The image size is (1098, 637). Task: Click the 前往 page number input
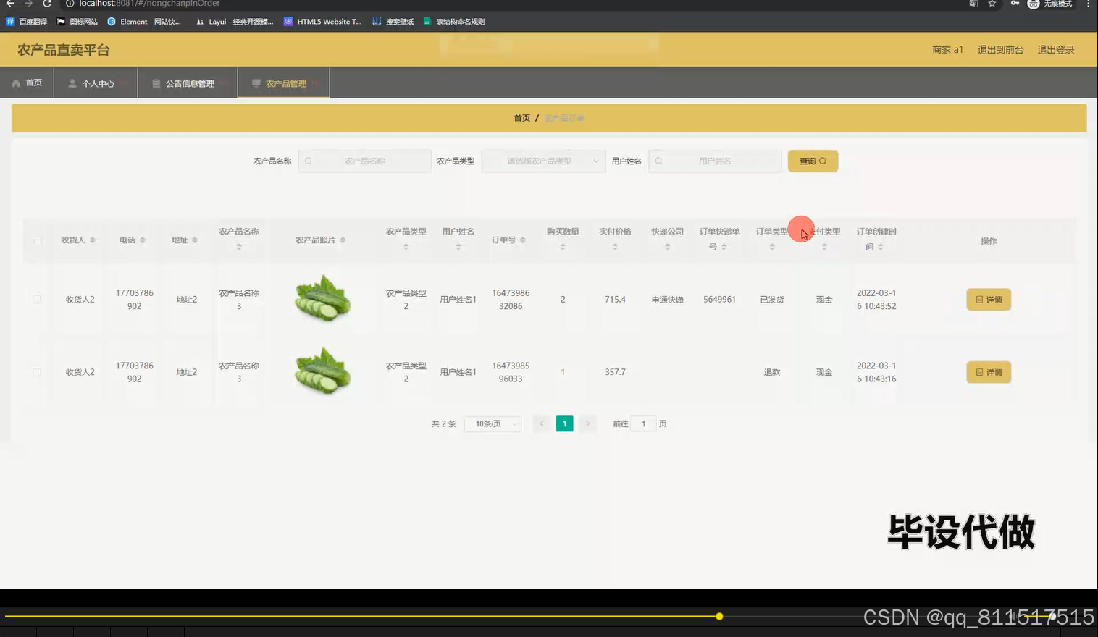click(x=643, y=424)
